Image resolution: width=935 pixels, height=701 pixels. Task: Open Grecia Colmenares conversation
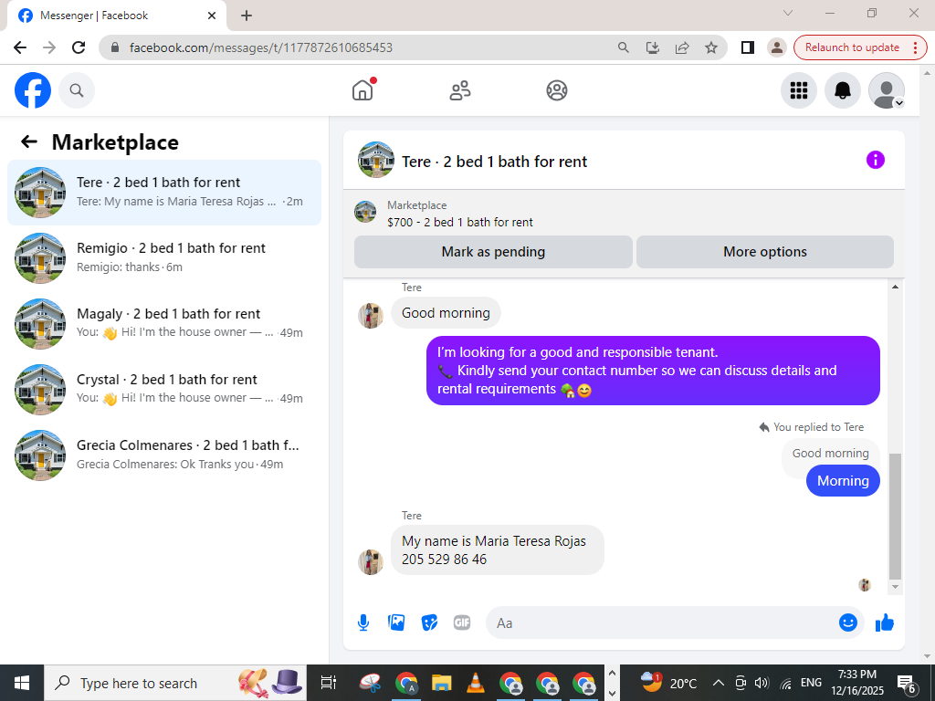164,455
